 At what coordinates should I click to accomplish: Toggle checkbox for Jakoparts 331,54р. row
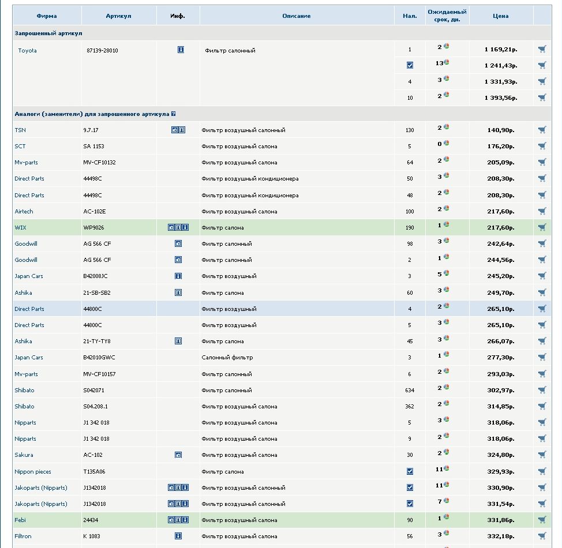[x=410, y=504]
